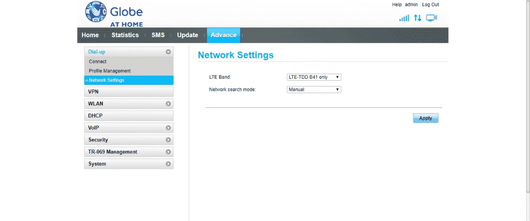
Task: Click the Apply button
Action: point(426,118)
